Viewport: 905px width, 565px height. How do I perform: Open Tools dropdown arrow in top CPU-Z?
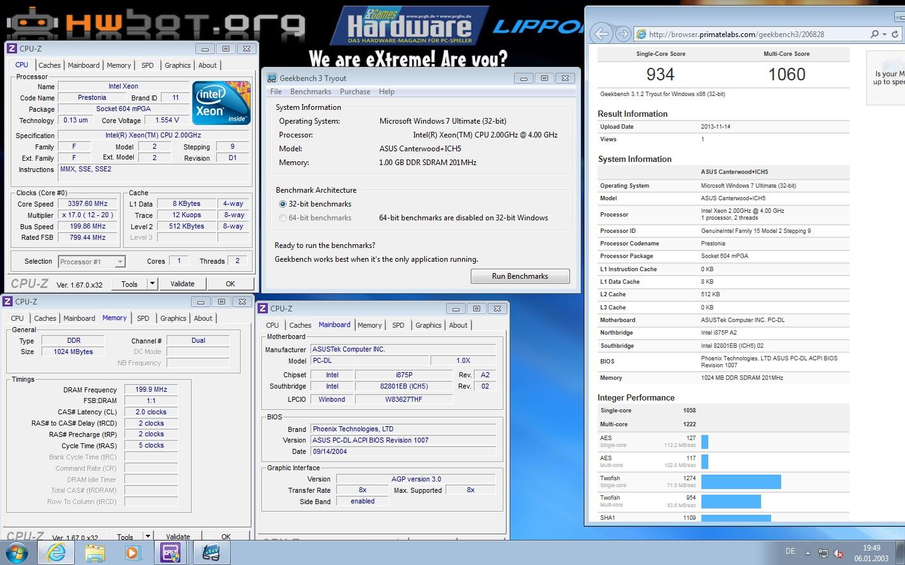[x=152, y=284]
